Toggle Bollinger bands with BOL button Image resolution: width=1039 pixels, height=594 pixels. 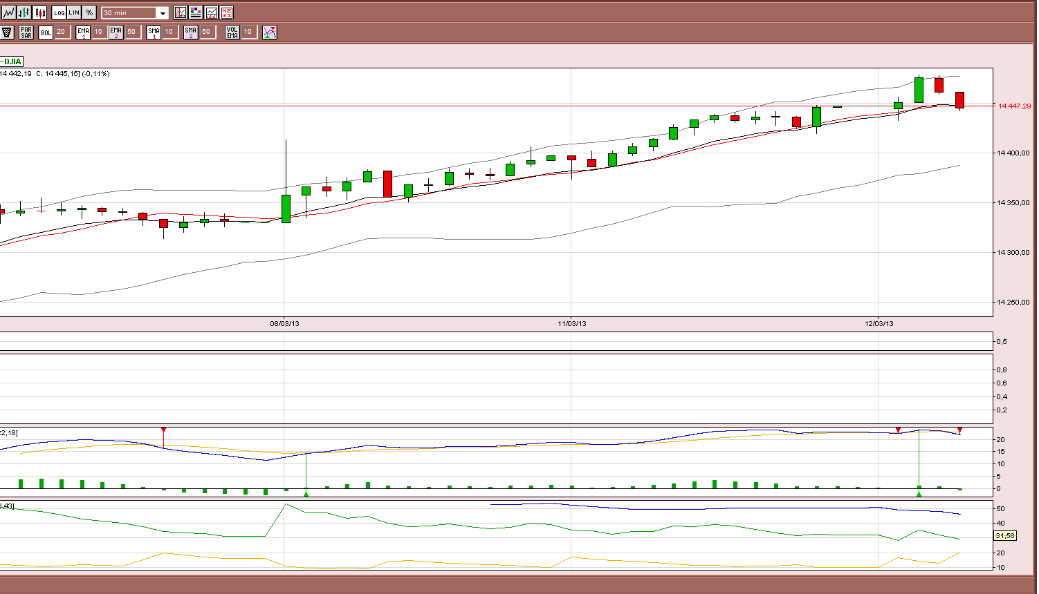click(x=46, y=32)
